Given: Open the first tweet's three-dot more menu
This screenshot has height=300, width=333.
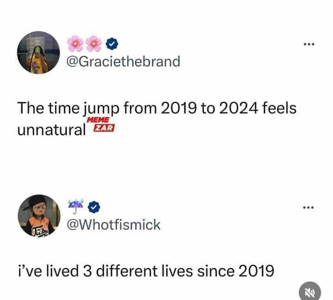Looking at the screenshot, I should [x=309, y=45].
